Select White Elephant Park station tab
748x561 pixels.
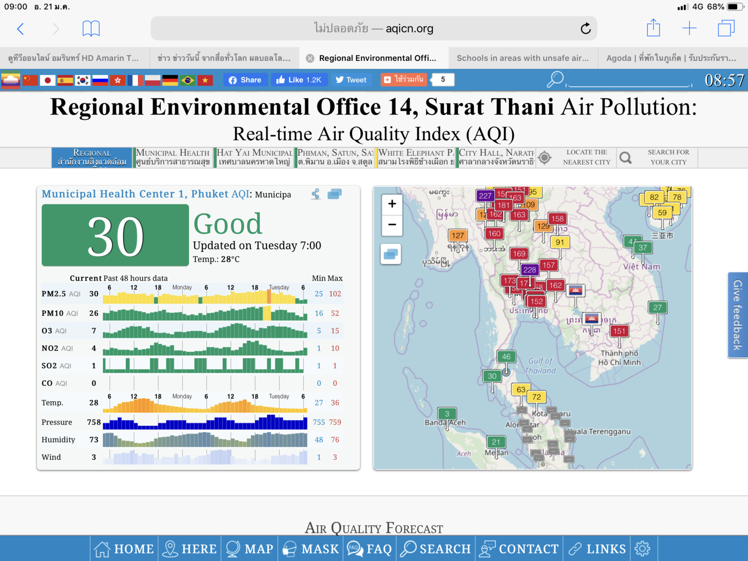point(416,157)
